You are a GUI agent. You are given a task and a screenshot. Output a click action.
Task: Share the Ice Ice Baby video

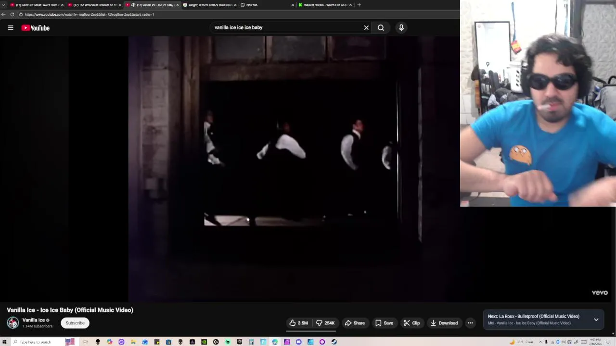pyautogui.click(x=355, y=323)
